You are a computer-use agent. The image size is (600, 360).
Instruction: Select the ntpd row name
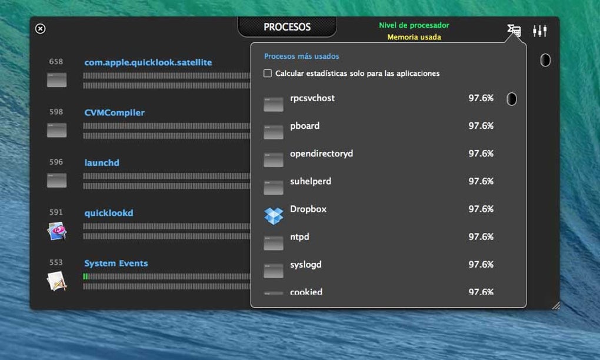click(299, 237)
